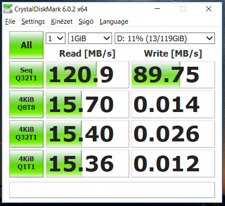
Task: Minimize the CrystalDiskMark window
Action: click(x=157, y=9)
